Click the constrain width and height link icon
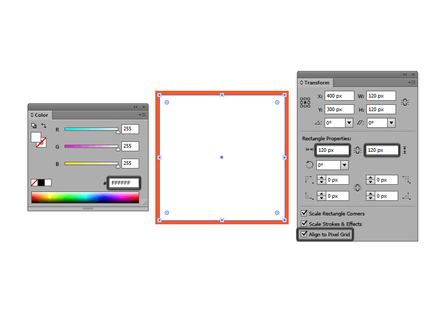Screen dimensions: 443x313 pyautogui.click(x=405, y=102)
